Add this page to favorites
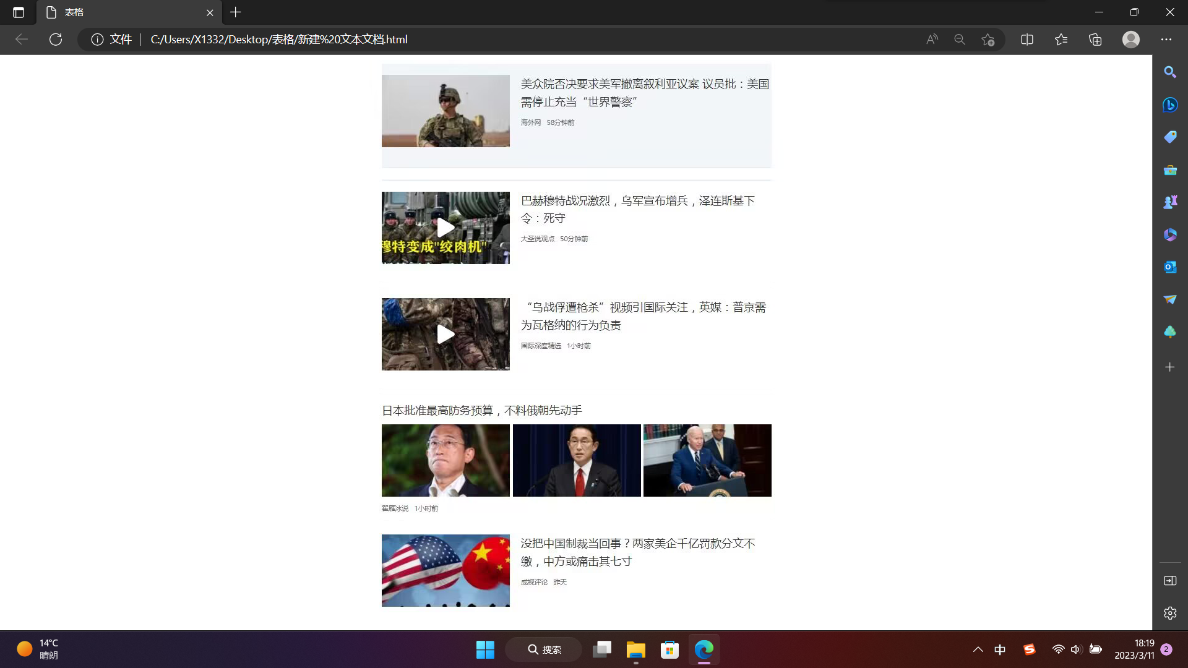The height and width of the screenshot is (668, 1188). point(988,40)
